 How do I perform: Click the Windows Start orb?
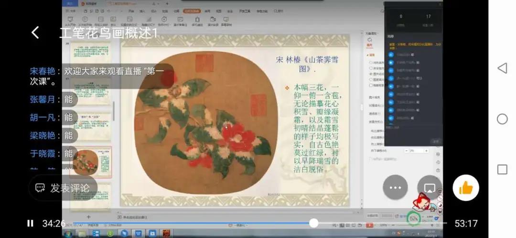(68, 233)
